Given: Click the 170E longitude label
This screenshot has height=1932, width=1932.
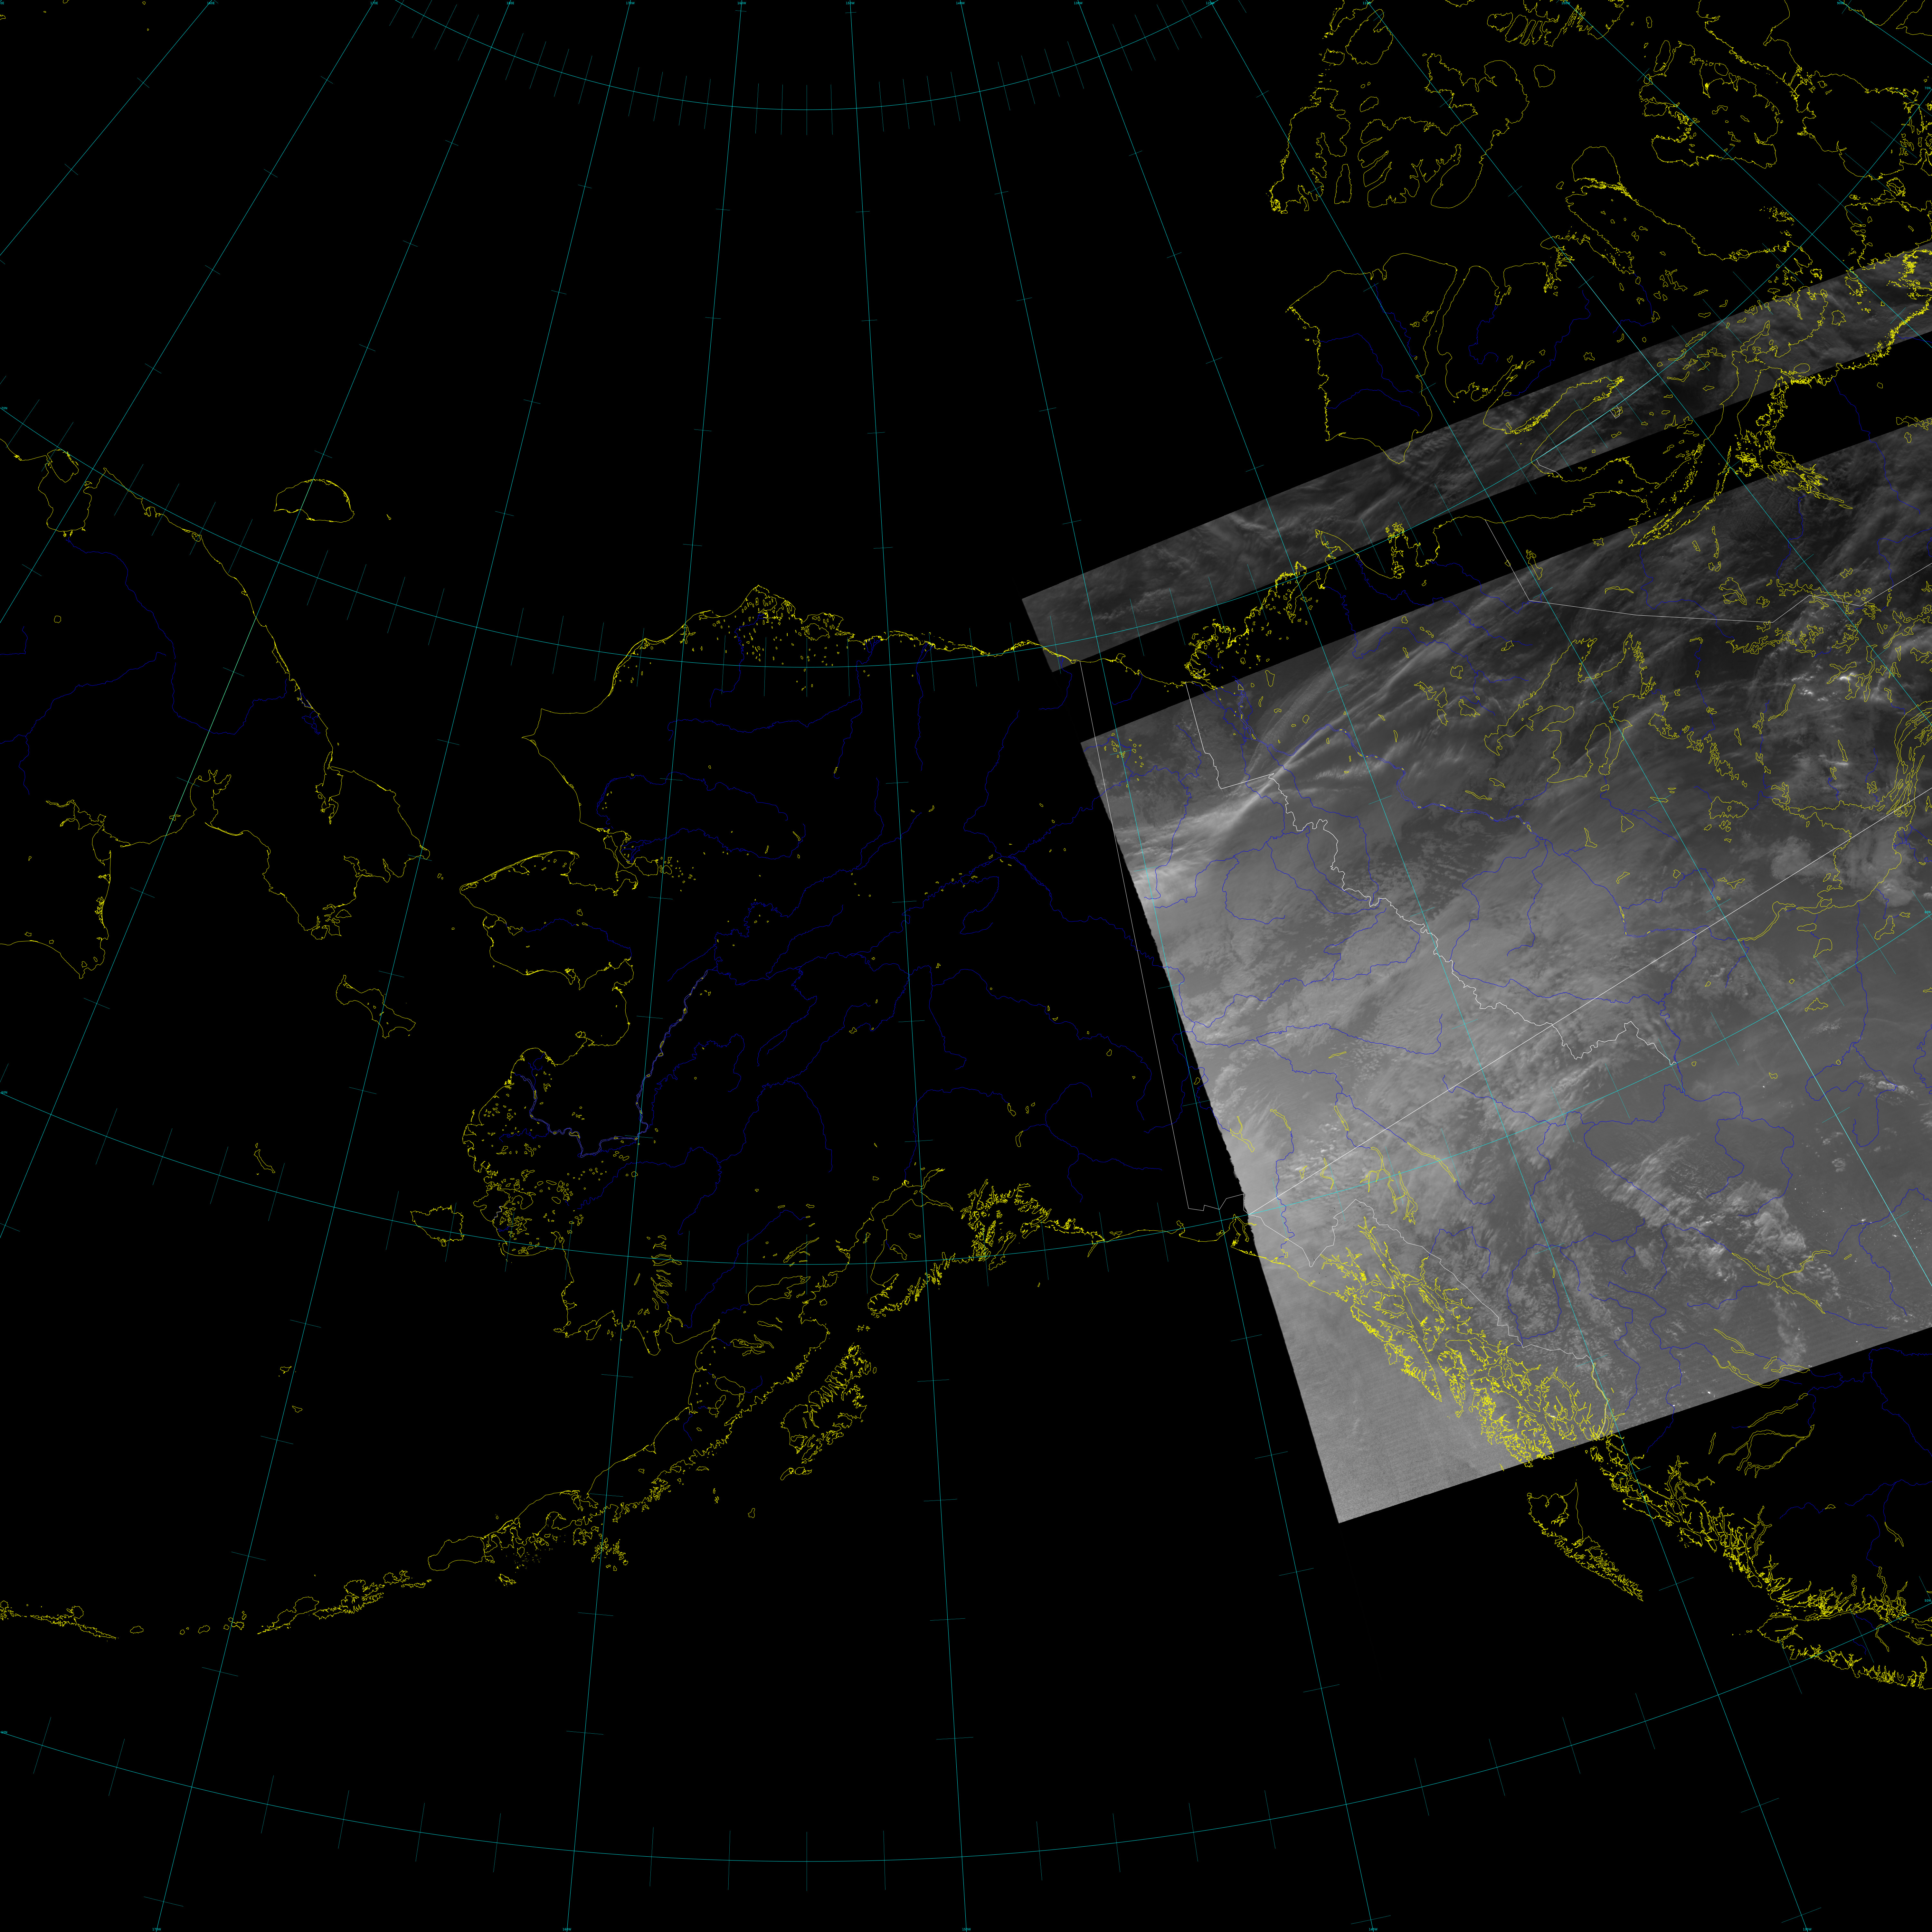Looking at the screenshot, I should 374,3.
